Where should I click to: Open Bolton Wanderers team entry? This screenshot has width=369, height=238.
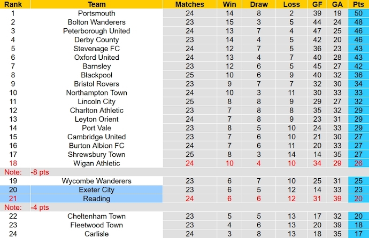[x=96, y=22]
